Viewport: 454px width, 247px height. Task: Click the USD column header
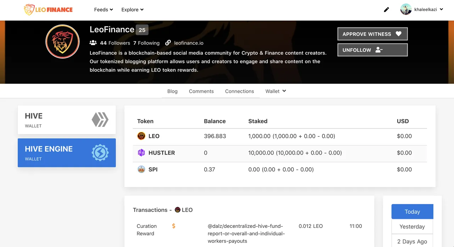403,121
